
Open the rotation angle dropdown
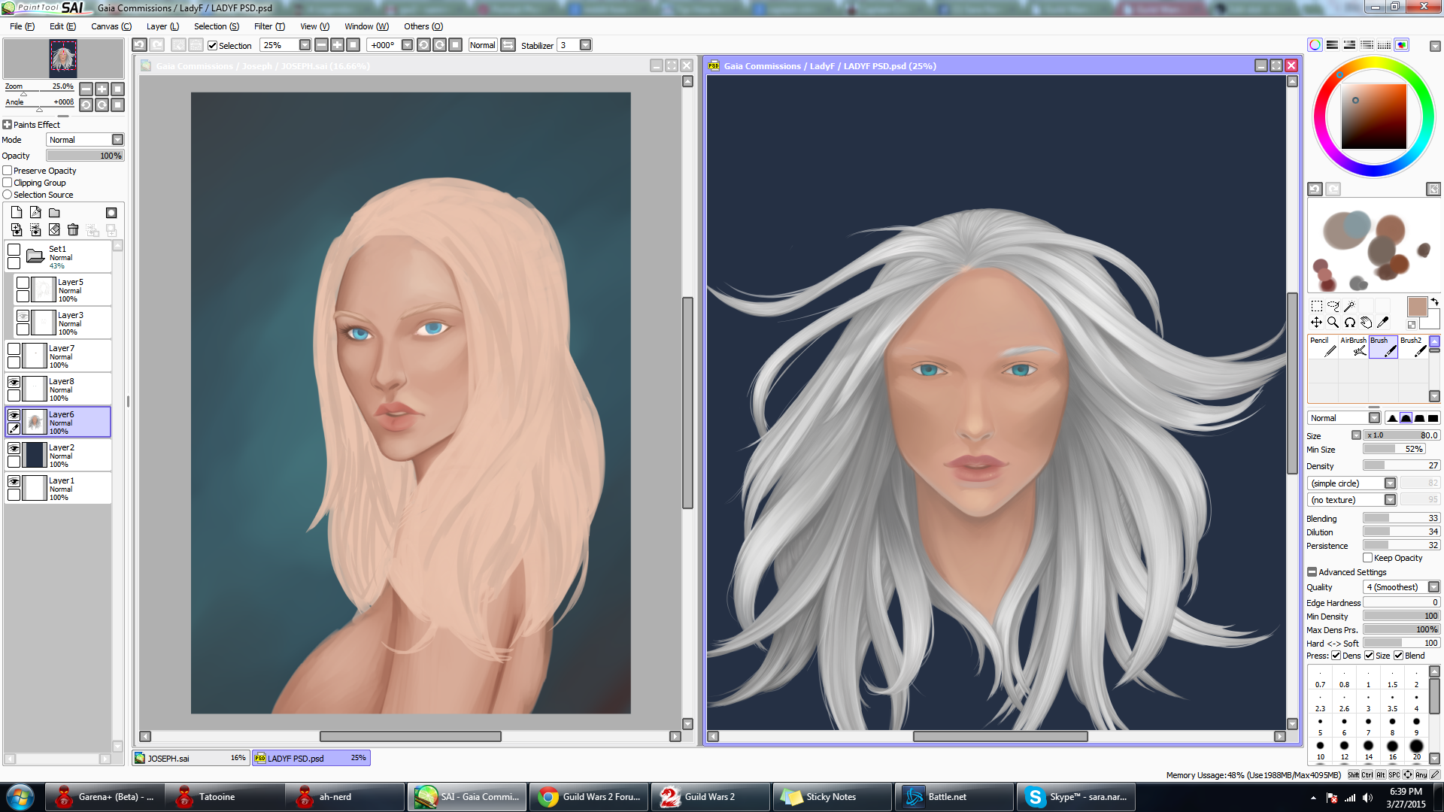tap(407, 45)
